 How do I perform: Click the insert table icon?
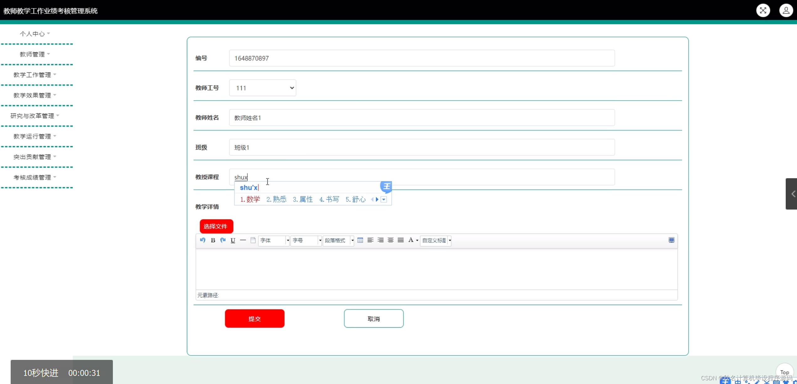point(360,240)
